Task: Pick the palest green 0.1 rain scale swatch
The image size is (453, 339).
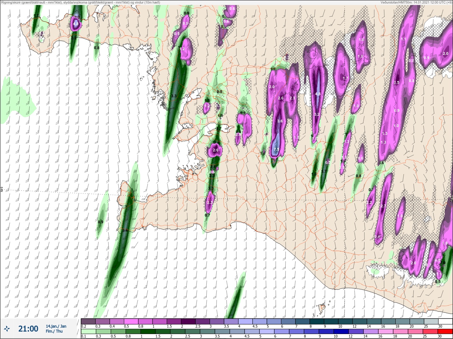Action: point(88,332)
